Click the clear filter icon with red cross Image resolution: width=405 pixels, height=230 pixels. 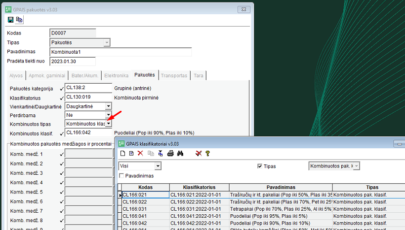[x=199, y=154]
